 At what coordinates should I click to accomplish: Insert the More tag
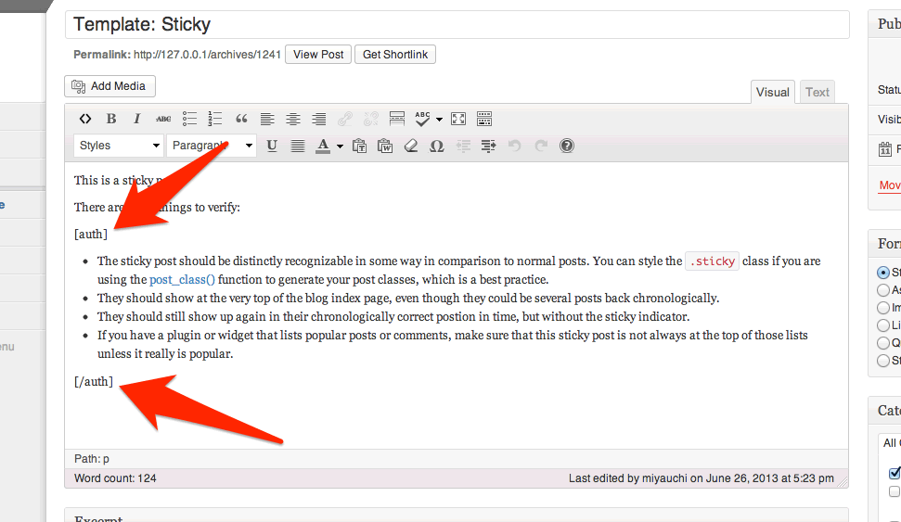[x=397, y=119]
